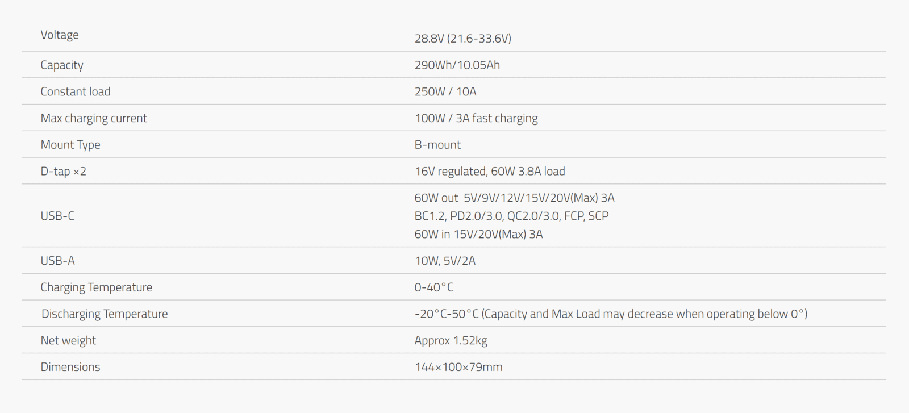
Task: Select the 290Wh/10.05Ah capacity value
Action: (457, 65)
